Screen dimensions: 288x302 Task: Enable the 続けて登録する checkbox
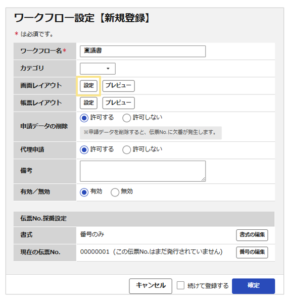180,285
